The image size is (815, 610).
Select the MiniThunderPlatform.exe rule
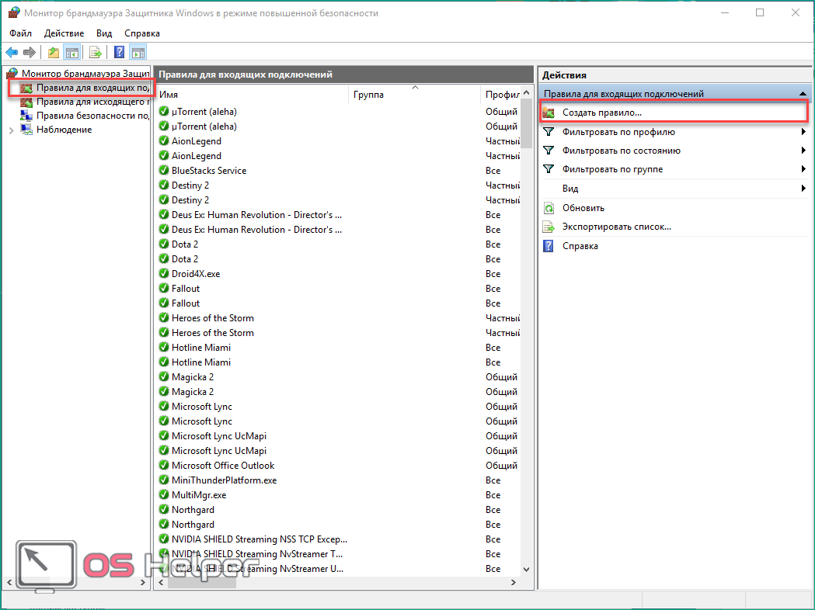click(x=339, y=480)
